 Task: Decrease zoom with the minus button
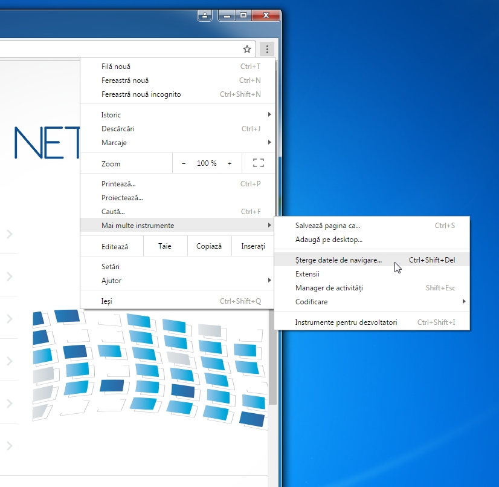(184, 163)
